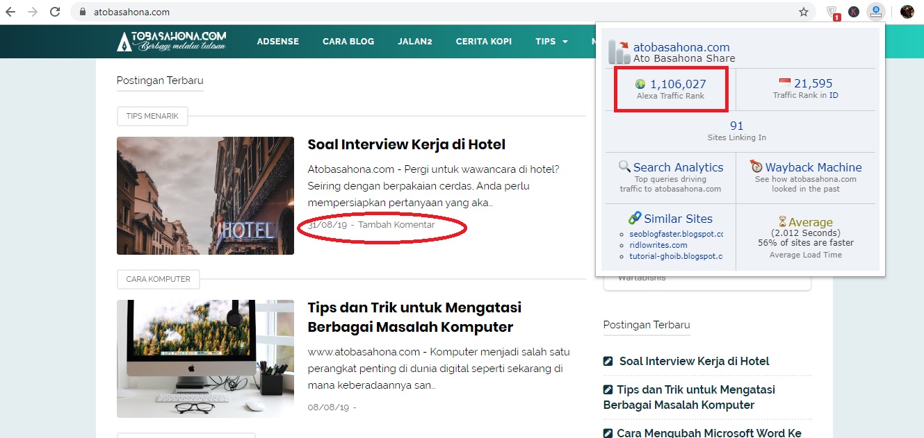
Task: Click the hourglass icon beside Average
Action: (782, 222)
